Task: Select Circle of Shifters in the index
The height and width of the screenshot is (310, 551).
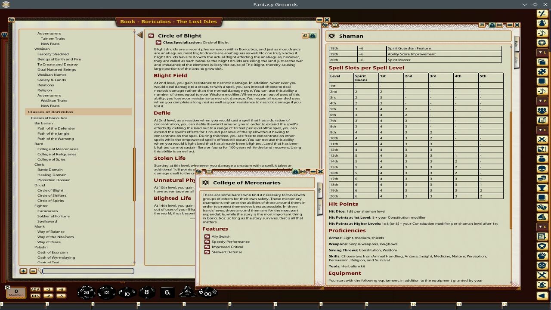Action: pos(51,195)
